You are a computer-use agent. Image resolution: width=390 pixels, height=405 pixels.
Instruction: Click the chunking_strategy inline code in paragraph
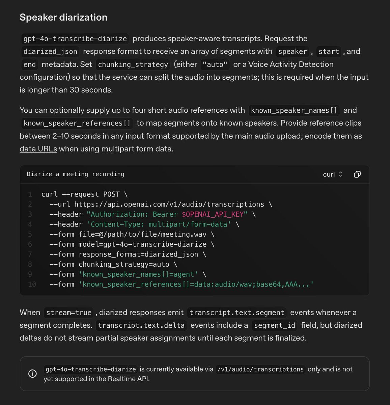[133, 64]
